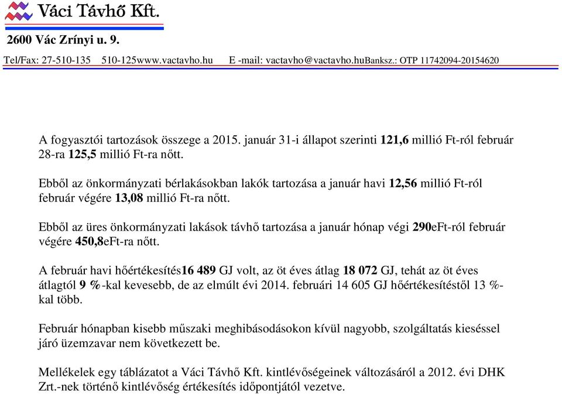The image size is (562, 394).
Task: Click the line 'járó üzemzavar nem következett be.'
Action: pos(129,344)
